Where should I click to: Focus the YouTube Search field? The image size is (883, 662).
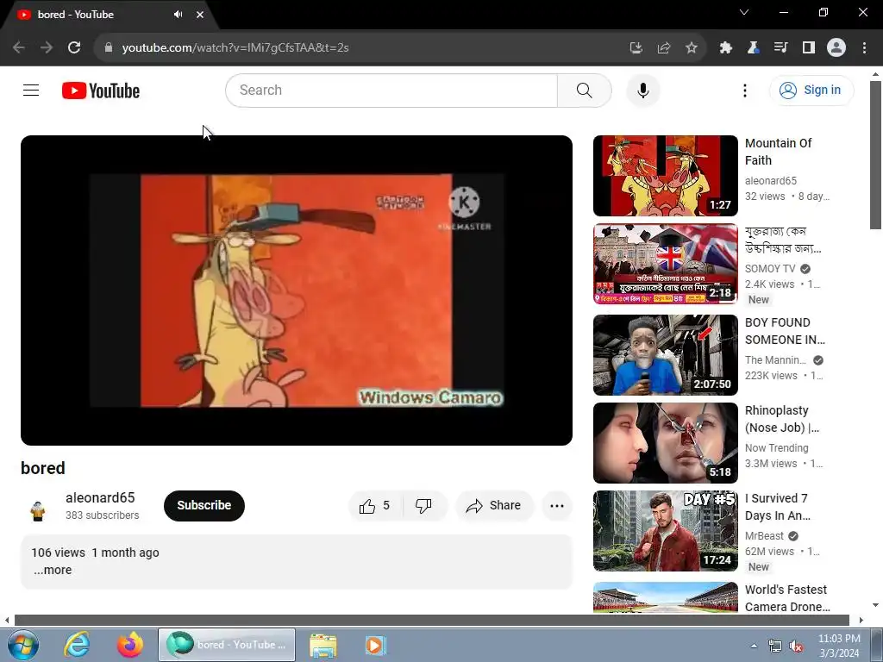point(391,90)
